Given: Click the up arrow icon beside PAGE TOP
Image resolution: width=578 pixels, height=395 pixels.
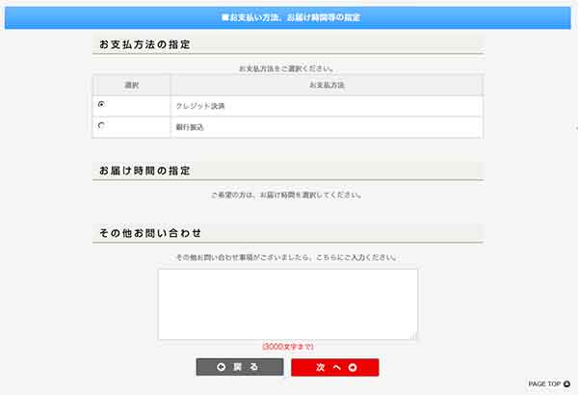Looking at the screenshot, I should pyautogui.click(x=567, y=383).
